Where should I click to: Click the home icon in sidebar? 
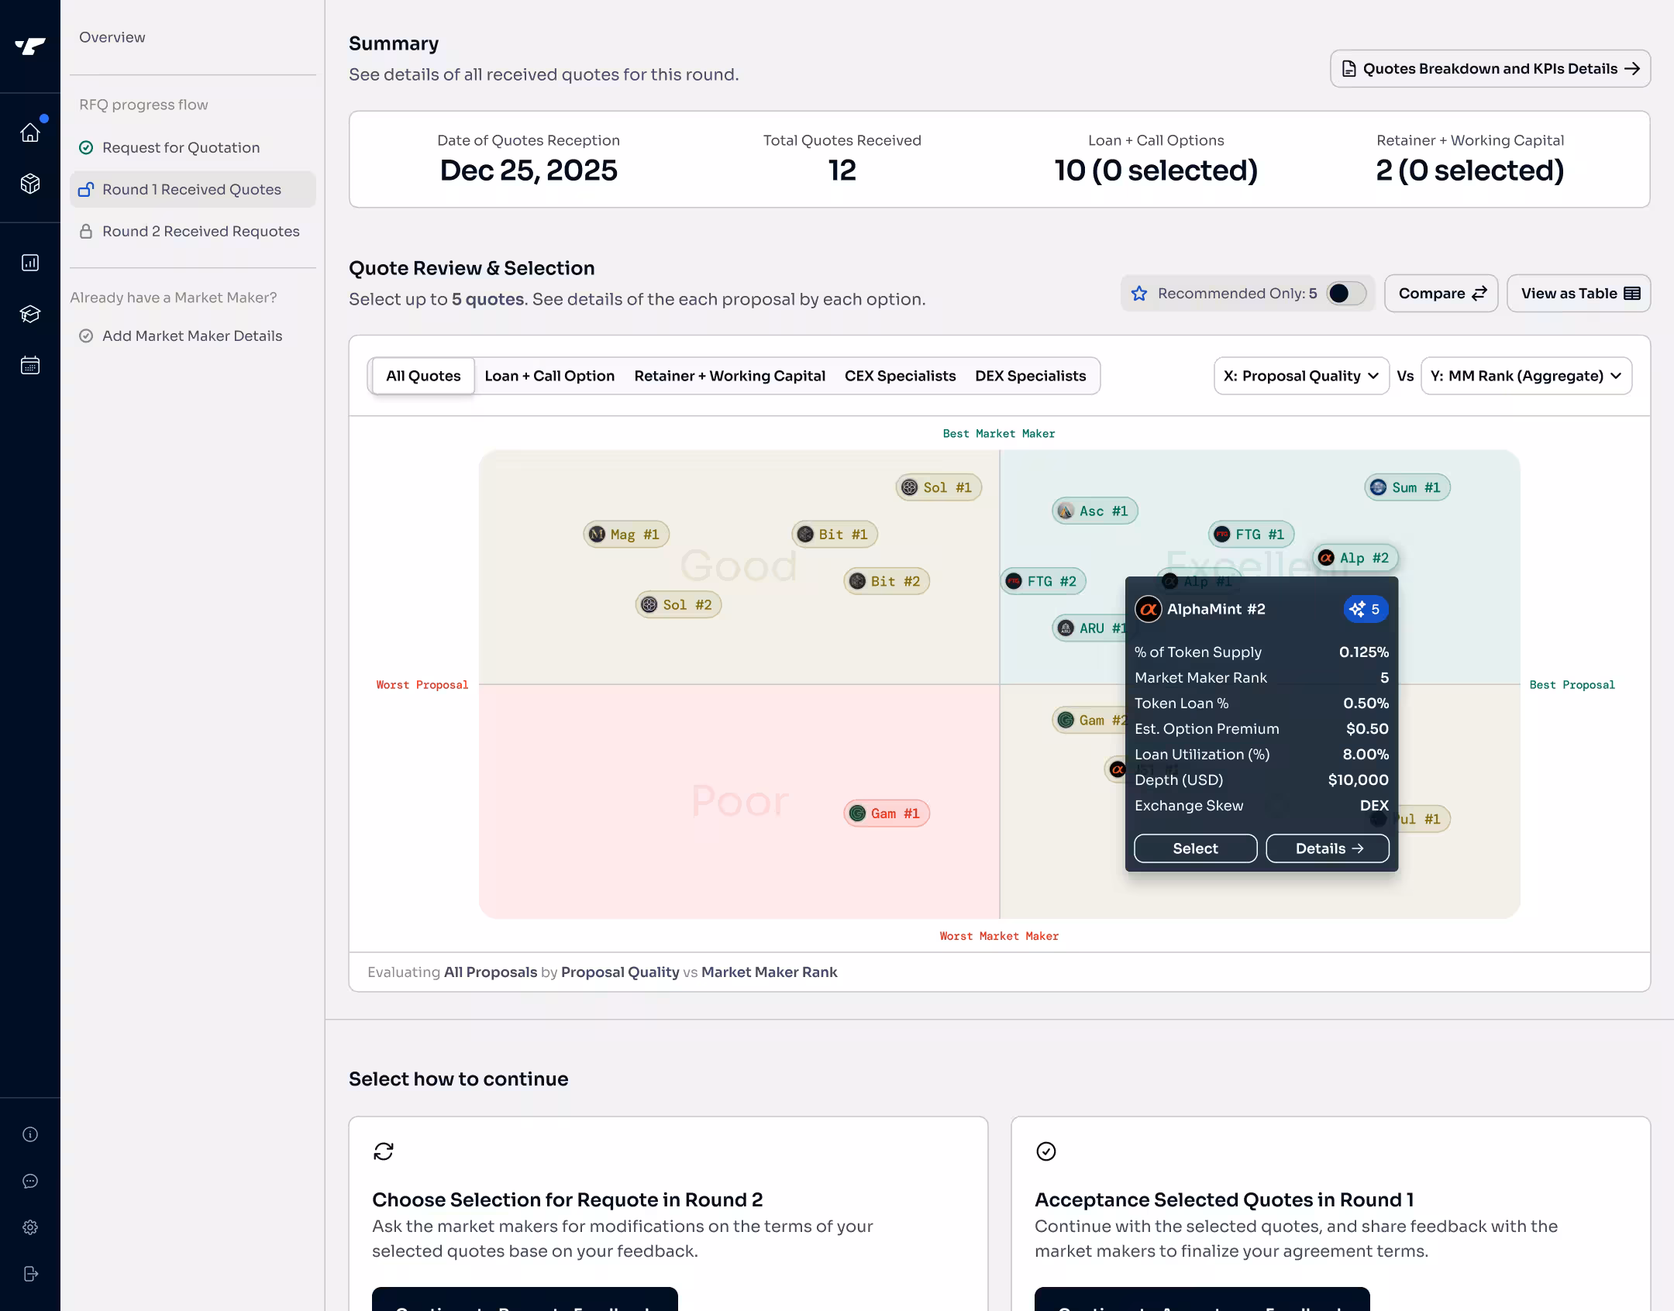(x=30, y=132)
